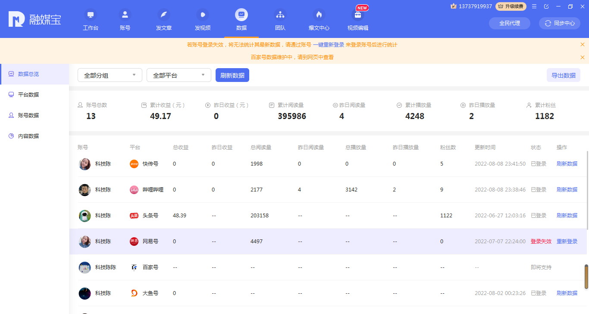
Task: Expand the 全部分组 dropdown
Action: (x=110, y=75)
